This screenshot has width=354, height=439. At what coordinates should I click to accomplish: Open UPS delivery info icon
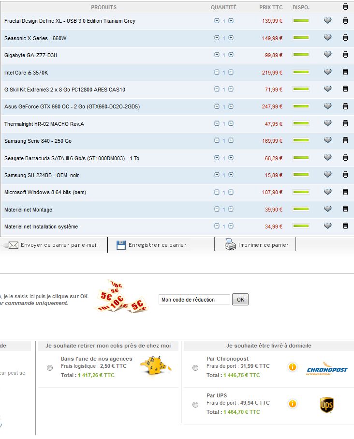293,404
